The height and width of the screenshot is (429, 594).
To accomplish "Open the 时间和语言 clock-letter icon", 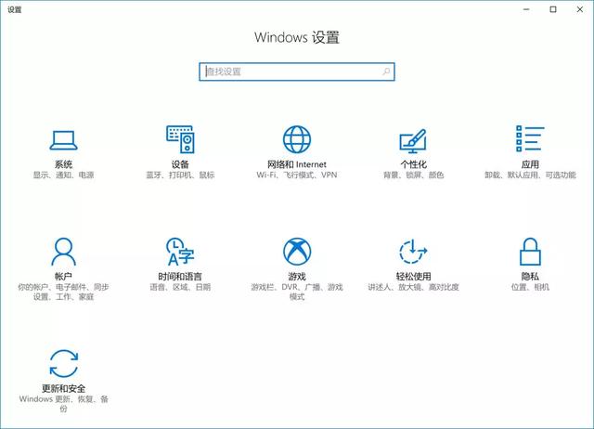I will point(180,252).
